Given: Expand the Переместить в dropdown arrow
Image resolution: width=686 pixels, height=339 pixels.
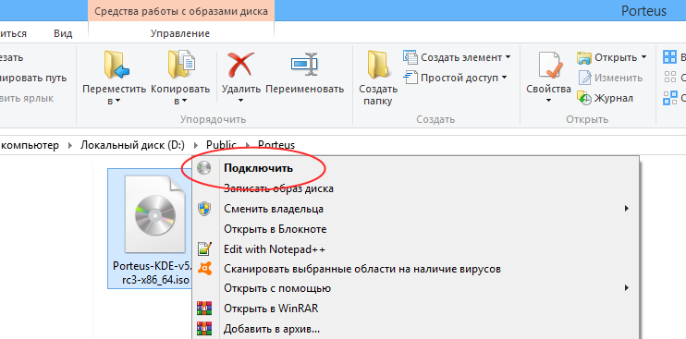Looking at the screenshot, I should click(117, 102).
